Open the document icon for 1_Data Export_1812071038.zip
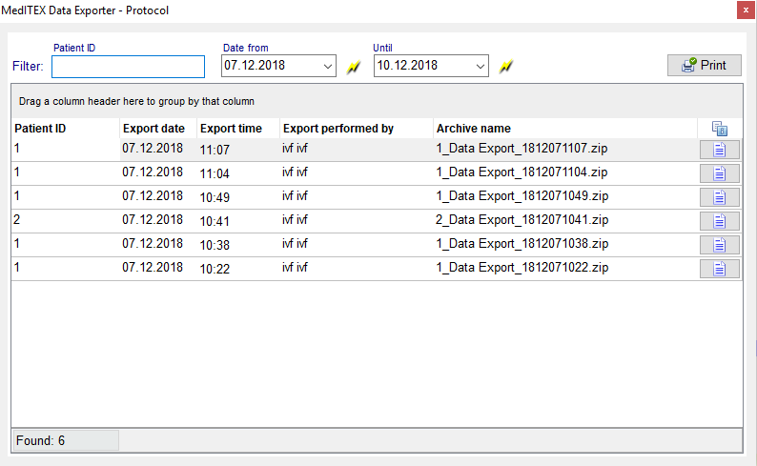The height and width of the screenshot is (466, 757). pos(720,245)
